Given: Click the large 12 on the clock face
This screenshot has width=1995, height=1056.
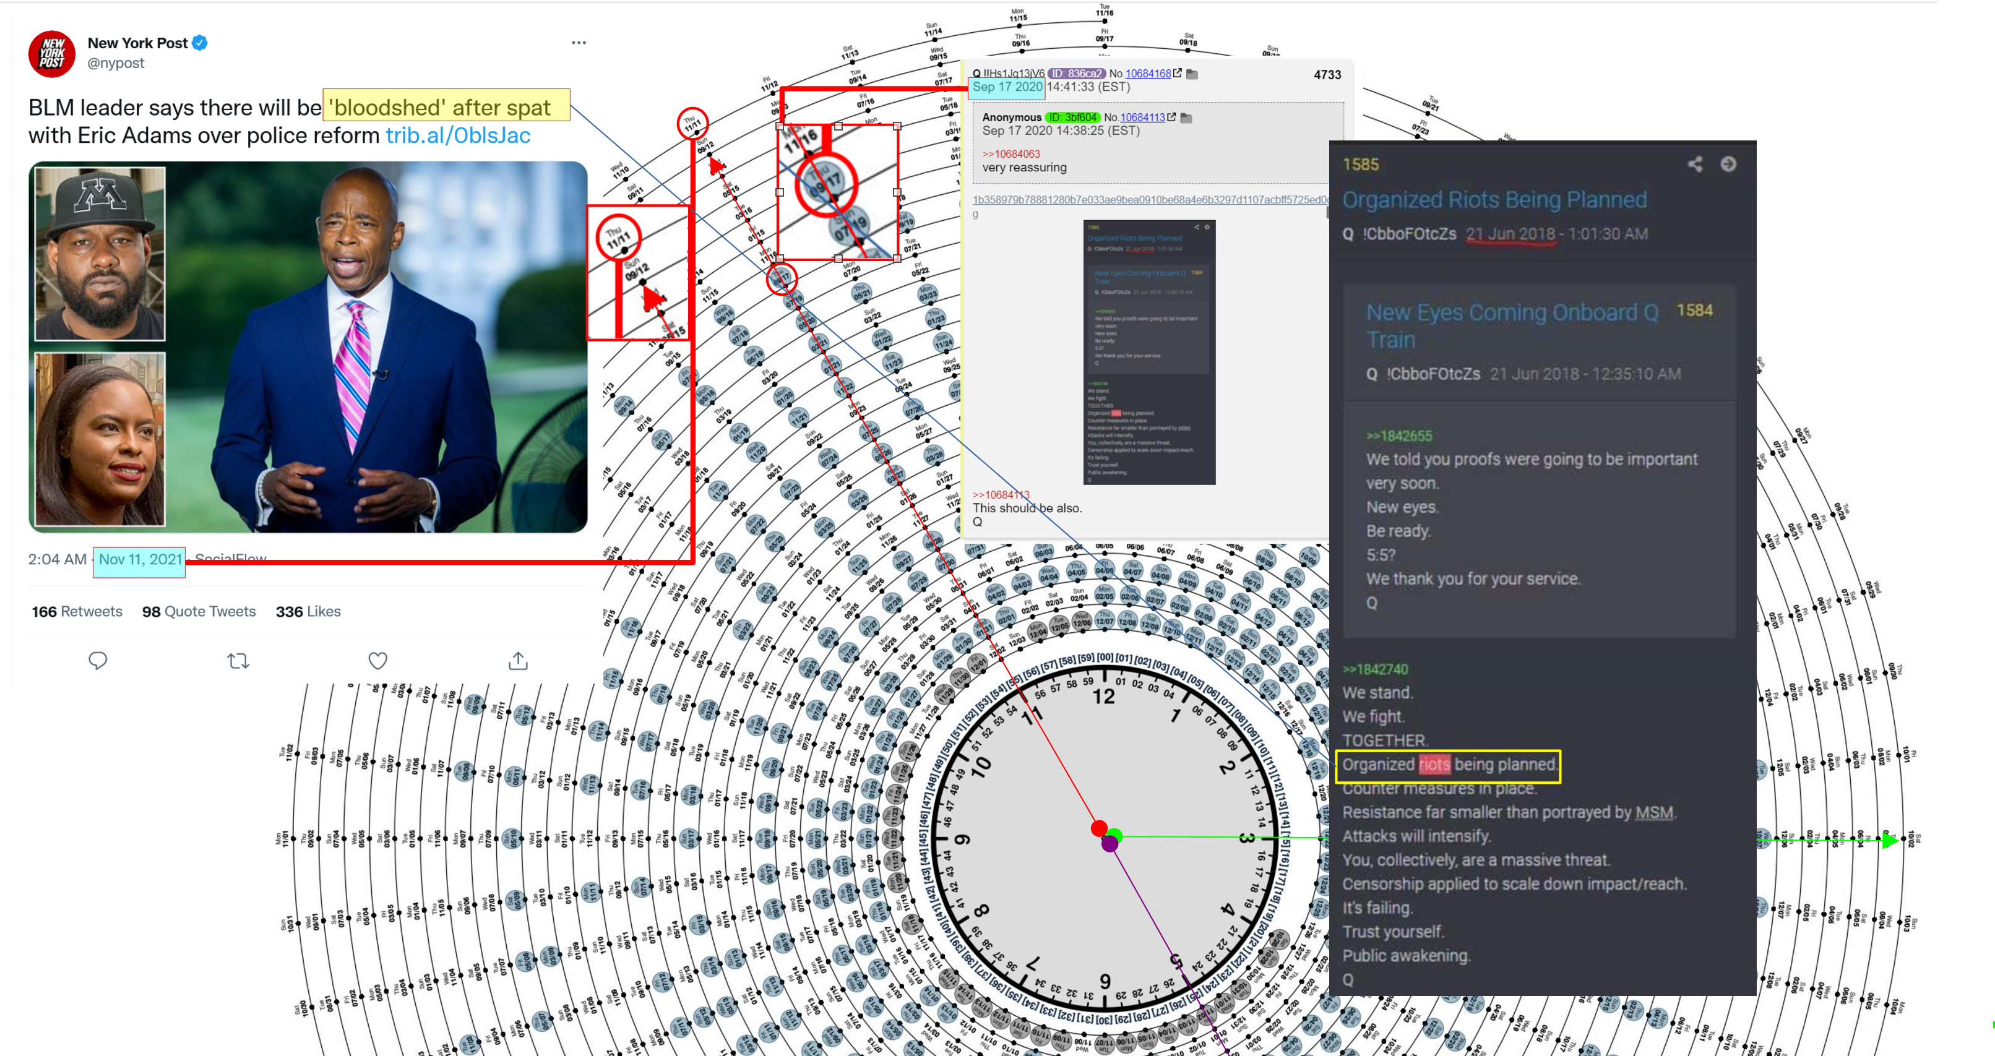Looking at the screenshot, I should pyautogui.click(x=1103, y=697).
